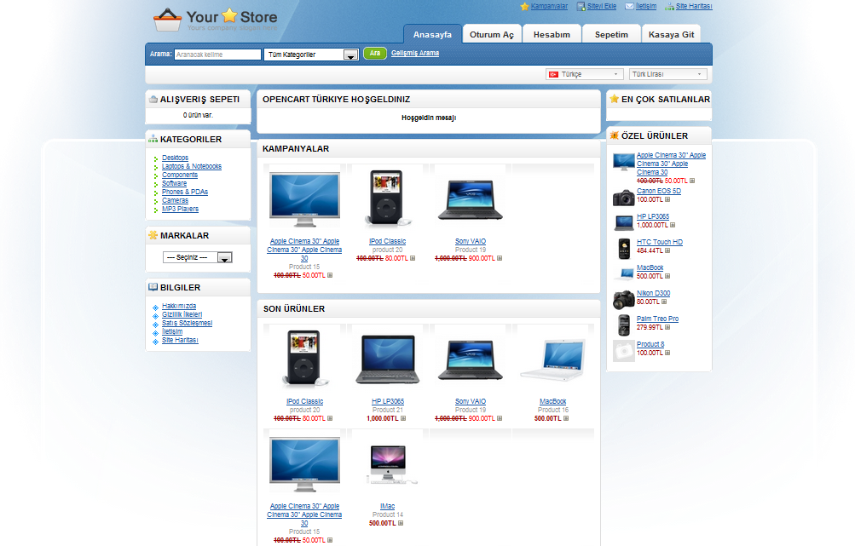Click add-to-cart icon next to iPod Classic 80.00TL in Kampanyalar

pyautogui.click(x=413, y=258)
